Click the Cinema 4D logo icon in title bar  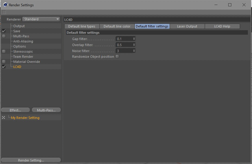coord(5,5)
